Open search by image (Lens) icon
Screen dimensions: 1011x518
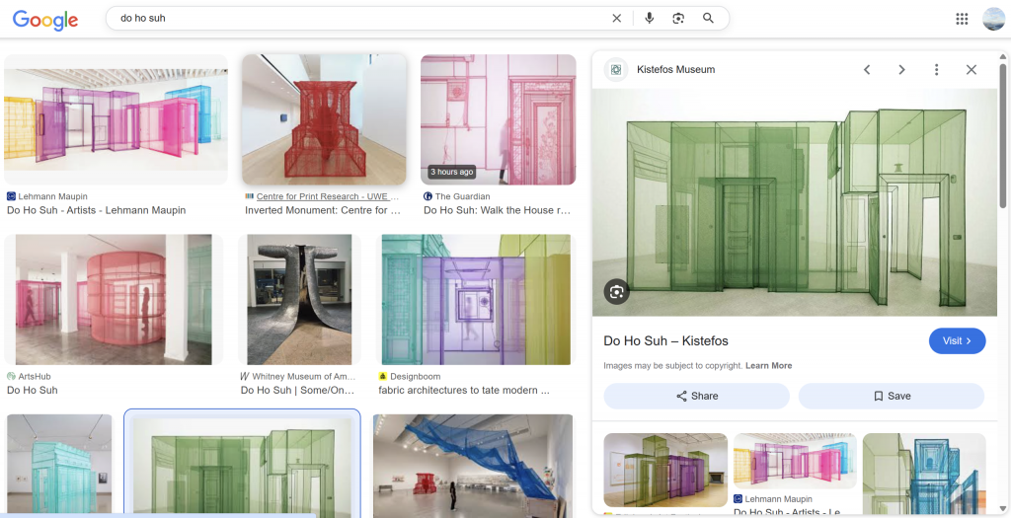pos(678,18)
